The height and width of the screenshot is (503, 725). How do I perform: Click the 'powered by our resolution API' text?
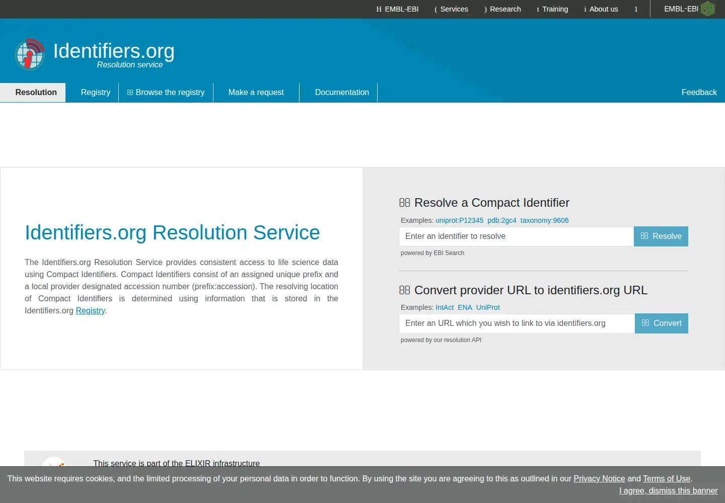coord(441,340)
